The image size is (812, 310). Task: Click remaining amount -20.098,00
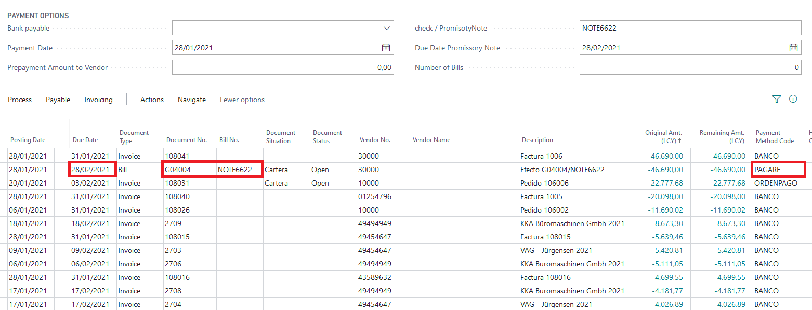[727, 196]
